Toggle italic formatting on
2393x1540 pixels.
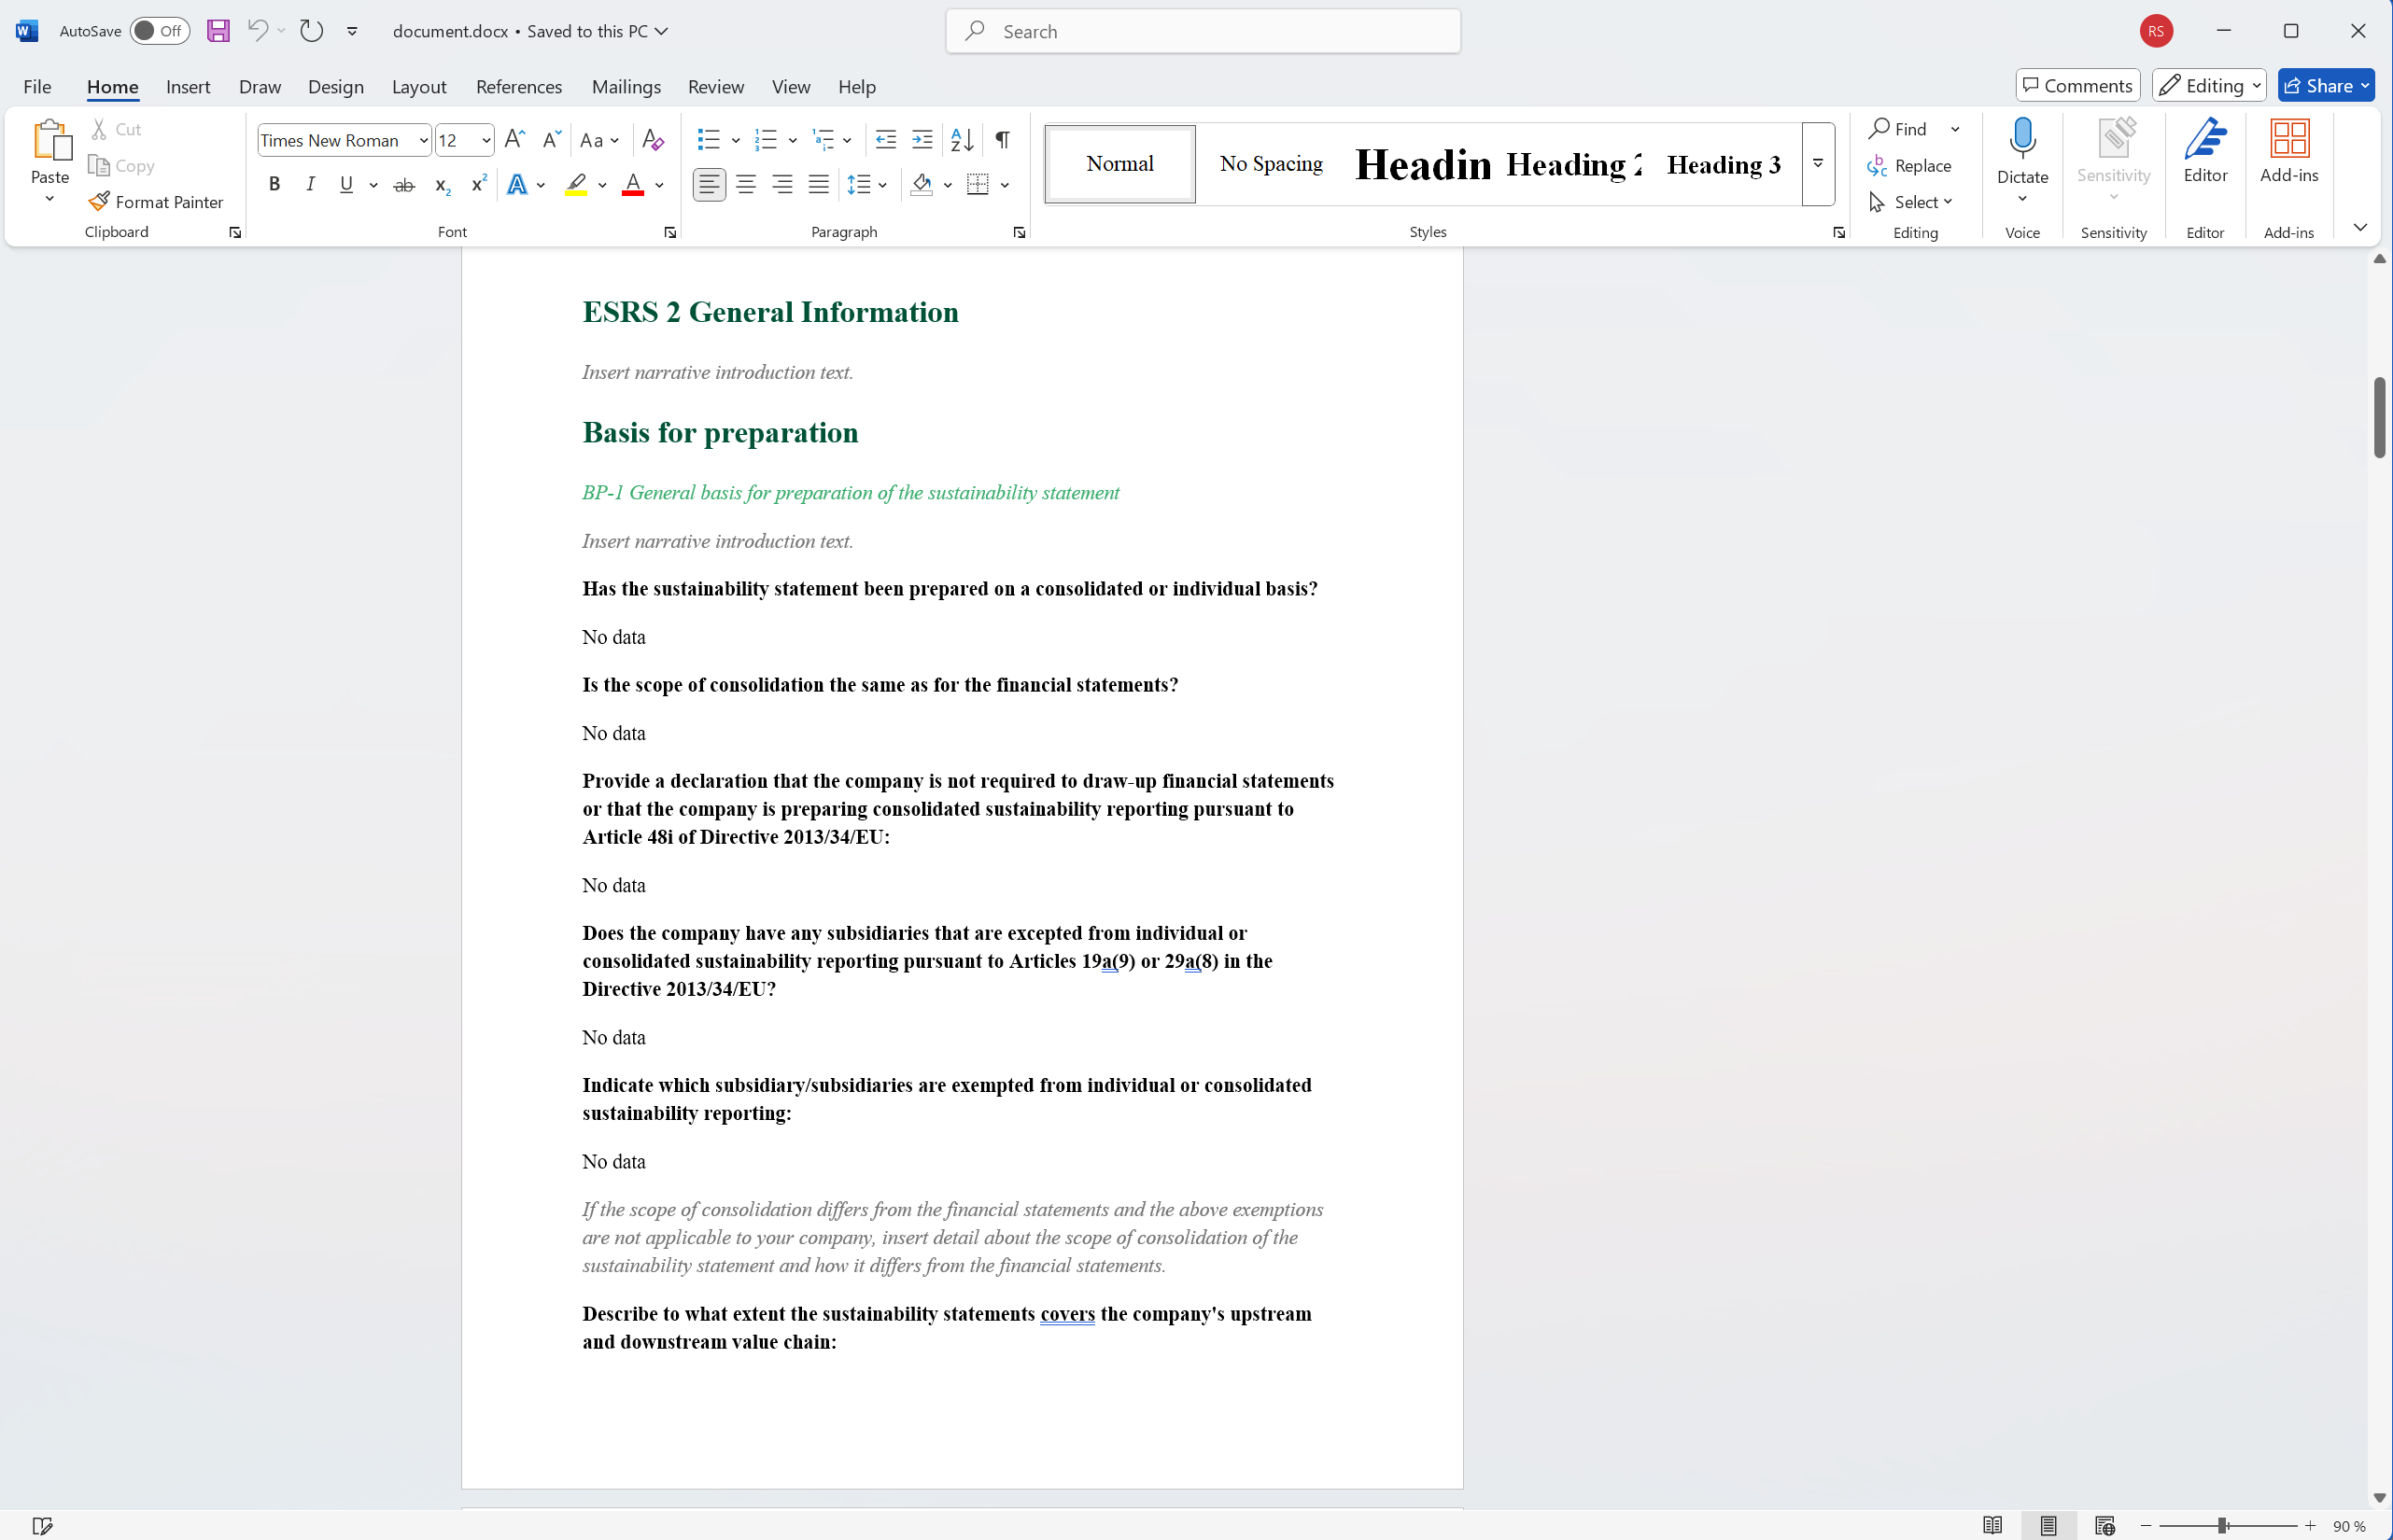click(310, 185)
